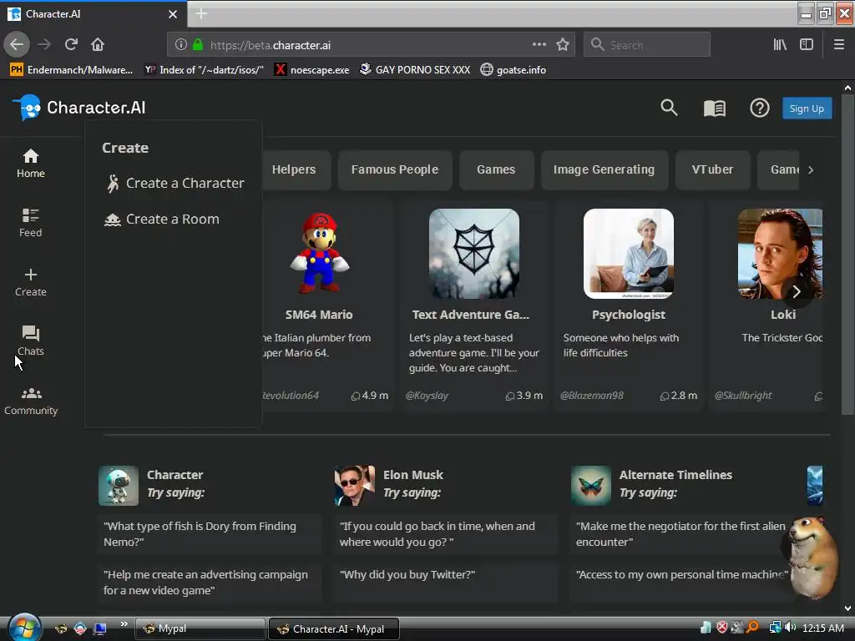The image size is (855, 641).
Task: Select the Helpers category chip
Action: [295, 169]
